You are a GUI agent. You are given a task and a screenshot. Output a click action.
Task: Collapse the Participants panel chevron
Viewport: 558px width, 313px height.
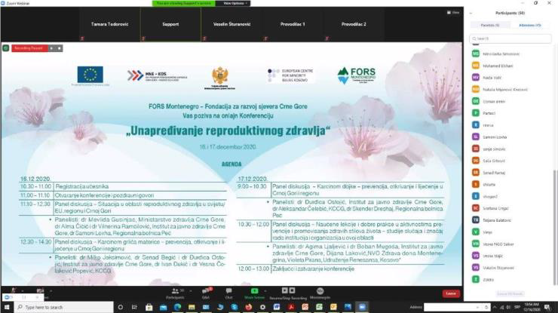coord(471,13)
